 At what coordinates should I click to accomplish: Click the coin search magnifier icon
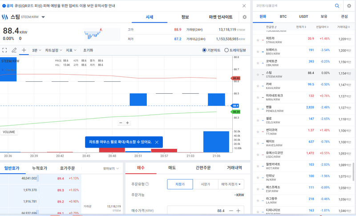click(337, 6)
